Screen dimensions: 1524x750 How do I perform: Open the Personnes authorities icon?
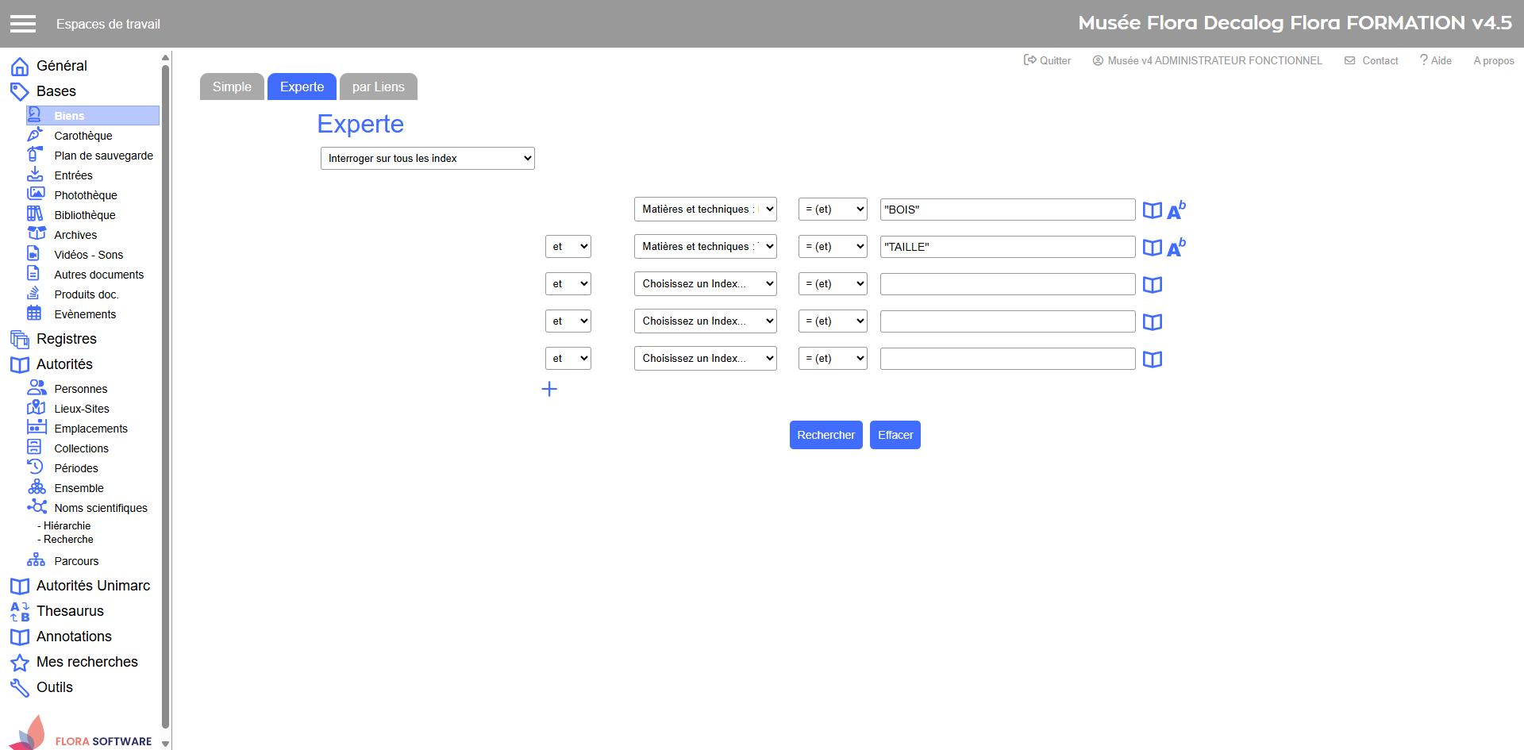(37, 388)
